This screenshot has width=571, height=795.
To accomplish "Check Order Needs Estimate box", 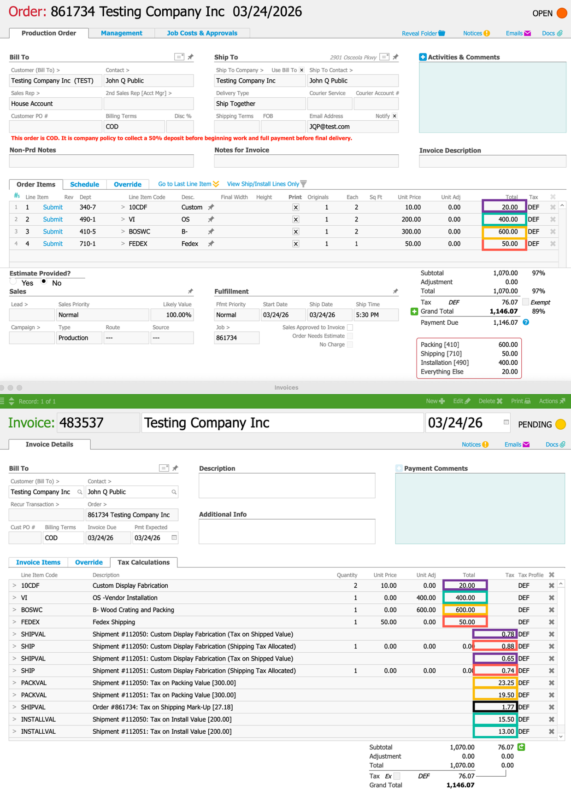I will [350, 336].
